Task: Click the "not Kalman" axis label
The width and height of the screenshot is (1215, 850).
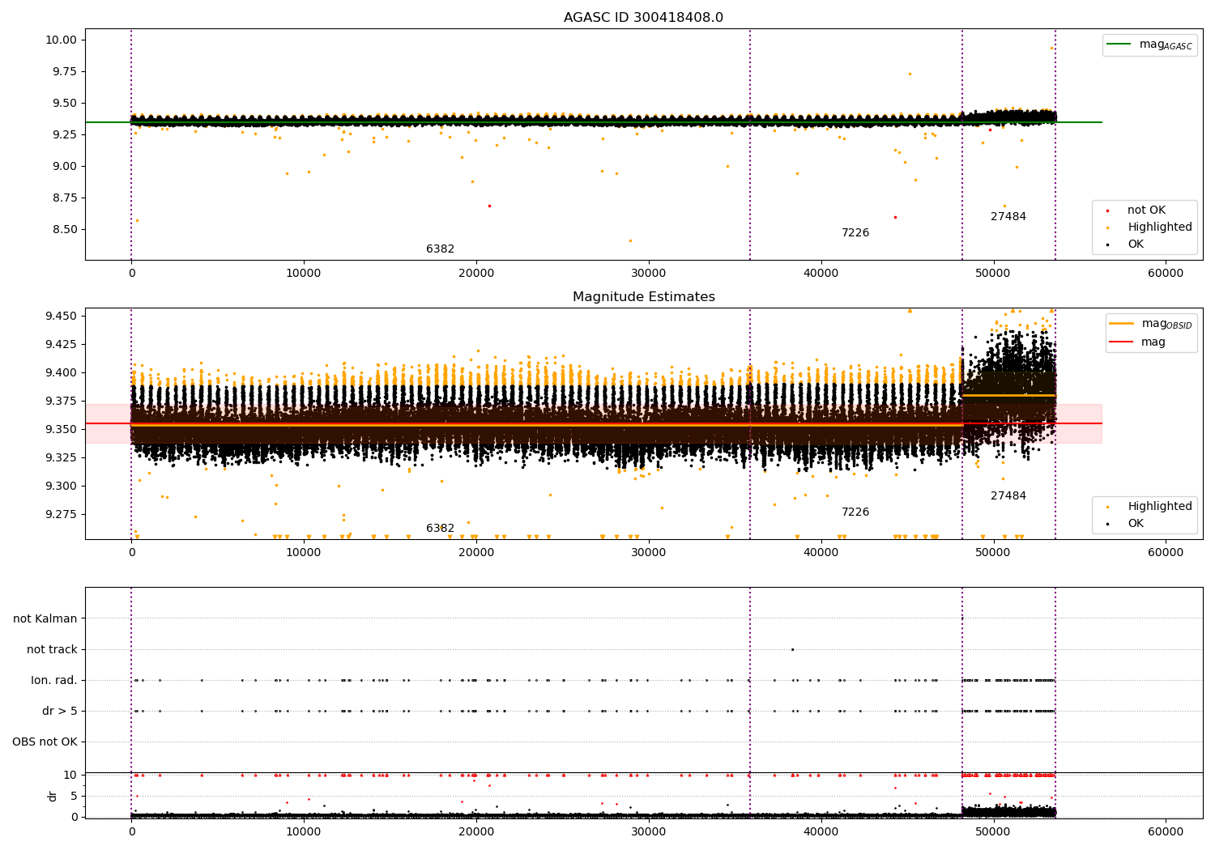Action: [45, 619]
